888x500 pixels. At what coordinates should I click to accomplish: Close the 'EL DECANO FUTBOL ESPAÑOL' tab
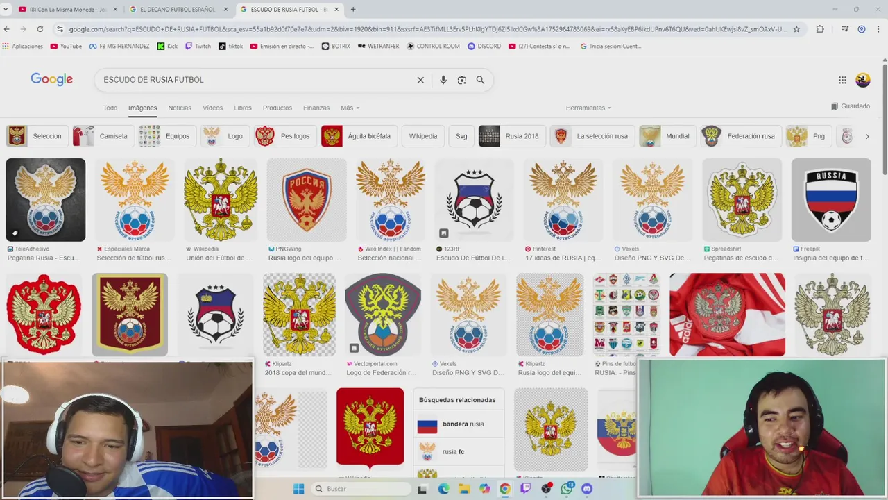pos(225,9)
